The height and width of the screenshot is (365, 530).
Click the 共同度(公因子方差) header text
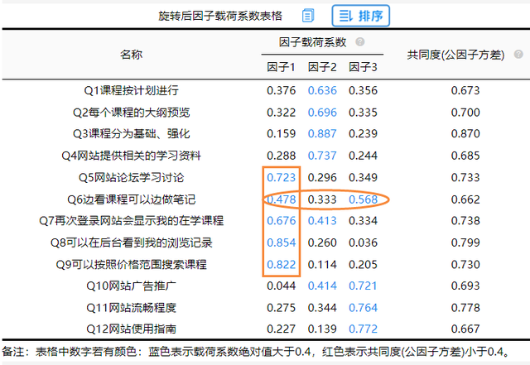455,55
